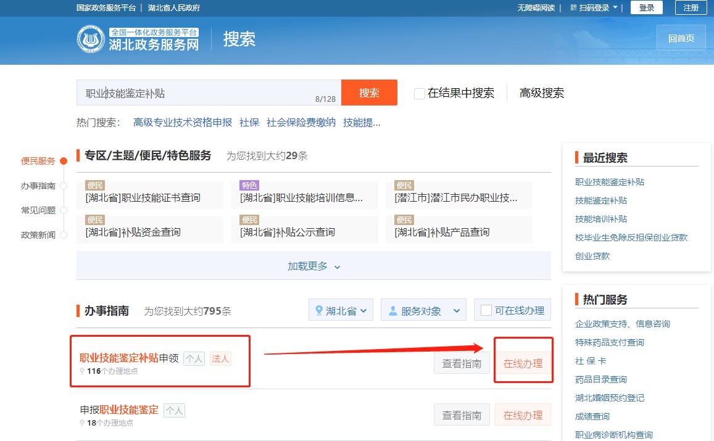The height and width of the screenshot is (441, 714).
Task: Click the person icon in 服务对象 filter
Action: 392,311
